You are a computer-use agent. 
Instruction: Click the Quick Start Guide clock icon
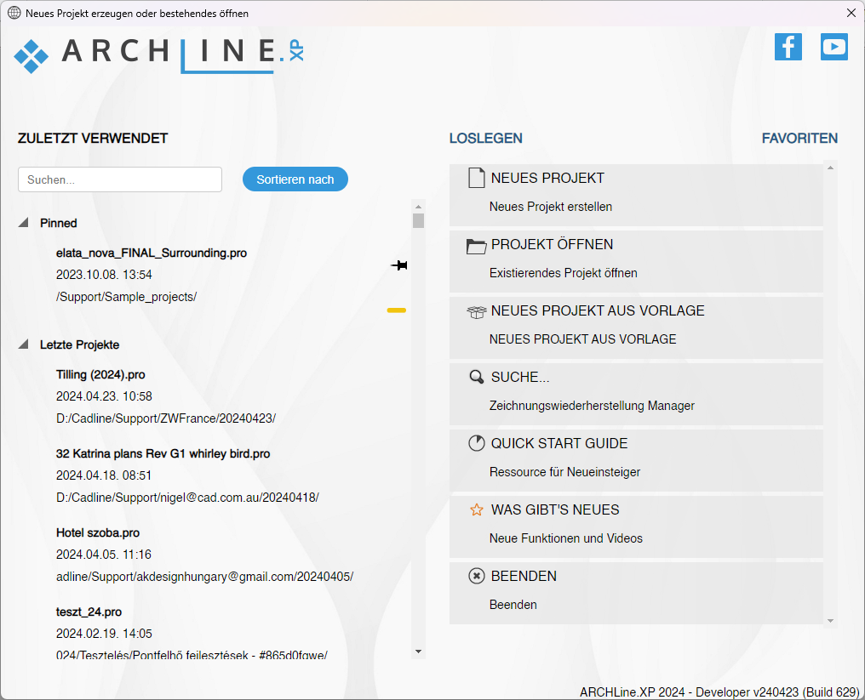(477, 444)
